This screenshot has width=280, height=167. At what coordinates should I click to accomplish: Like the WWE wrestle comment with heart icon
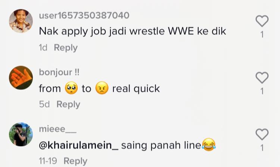coord(262,21)
